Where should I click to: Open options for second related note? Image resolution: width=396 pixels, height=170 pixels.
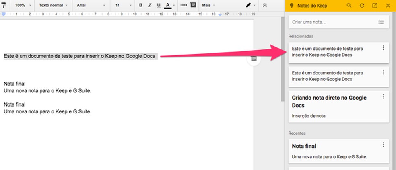[384, 72]
